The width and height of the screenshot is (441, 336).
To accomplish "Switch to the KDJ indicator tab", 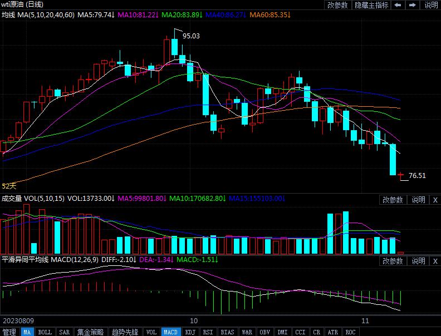I will [190, 332].
